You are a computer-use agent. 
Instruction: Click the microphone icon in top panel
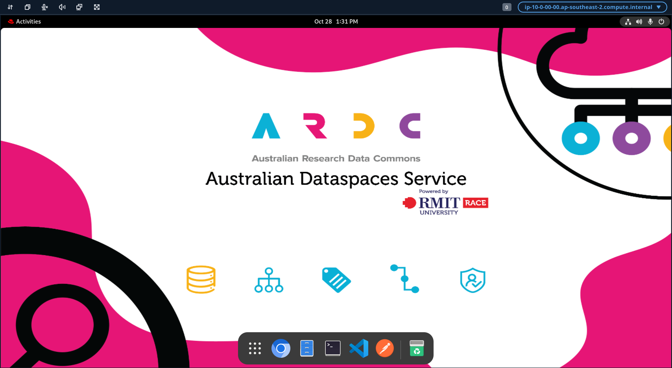coord(650,22)
